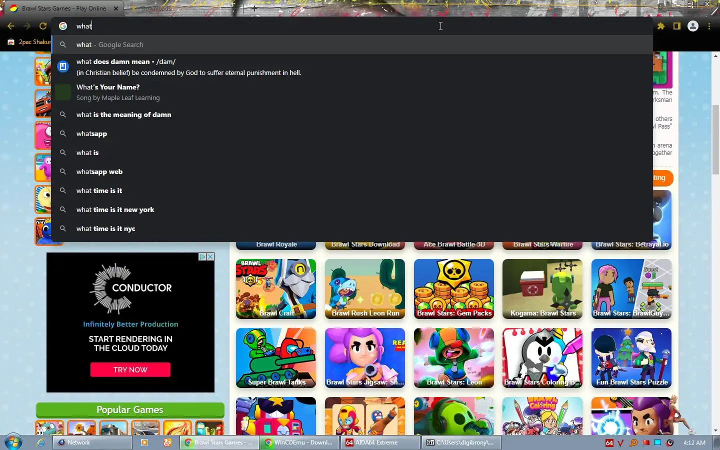The height and width of the screenshot is (450, 720).
Task: Open the media player taskbar icon
Action: click(144, 442)
